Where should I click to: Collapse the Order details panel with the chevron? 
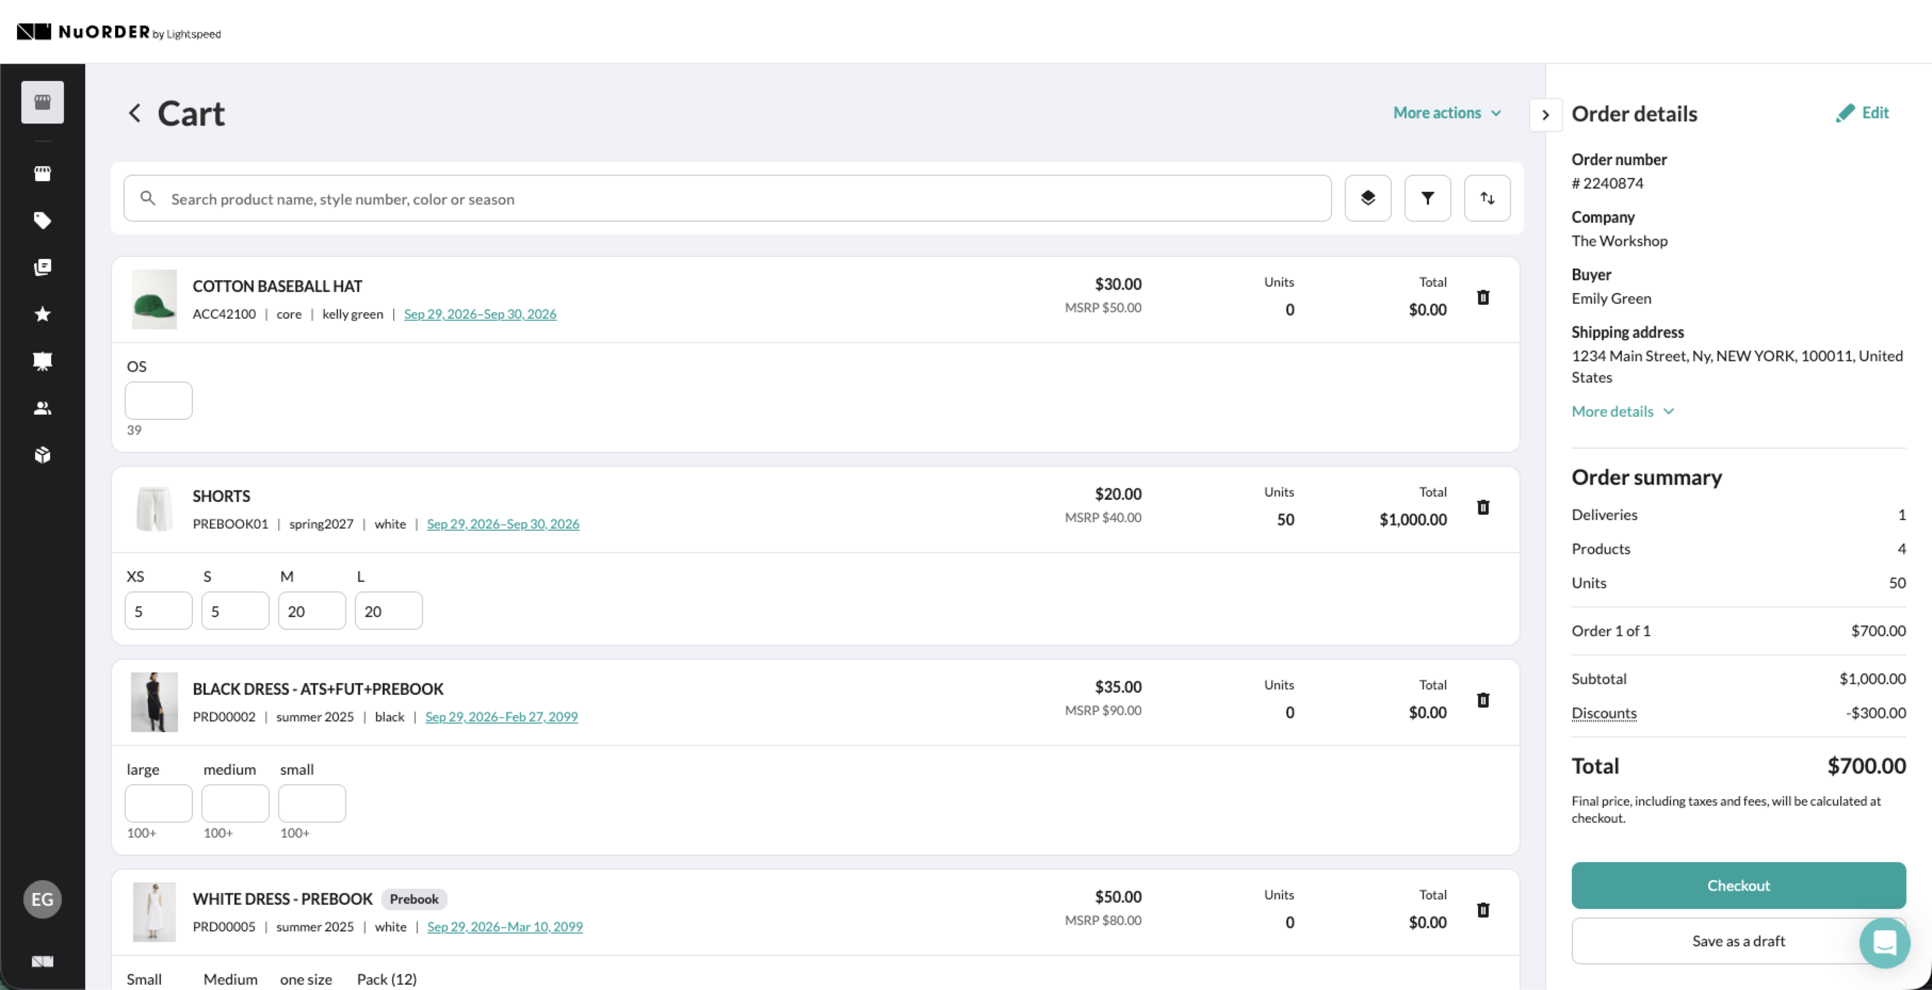pos(1546,115)
